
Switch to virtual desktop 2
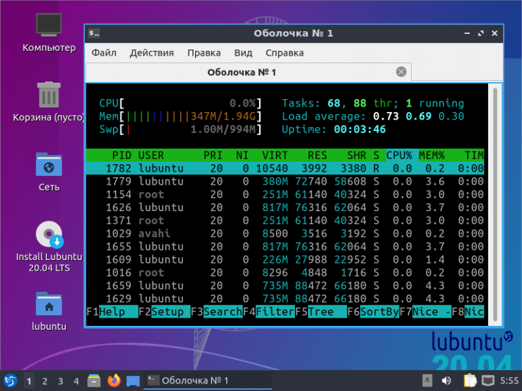point(45,381)
